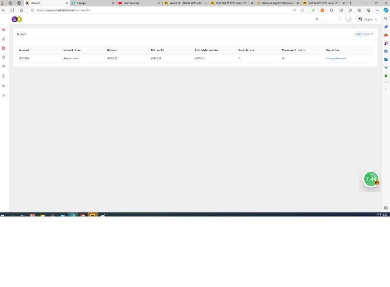
Task: Open split screen view icon
Action: tap(341, 10)
